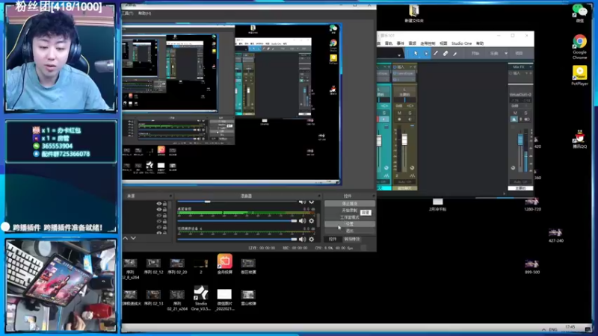Select the 1280-720 desktop file
This screenshot has width=598, height=336.
pos(532,204)
